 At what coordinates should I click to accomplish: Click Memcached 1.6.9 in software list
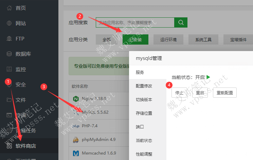tap(99, 153)
